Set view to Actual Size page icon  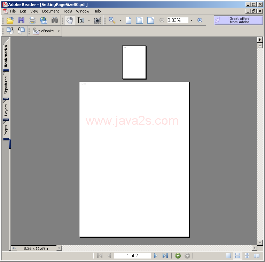click(x=128, y=20)
